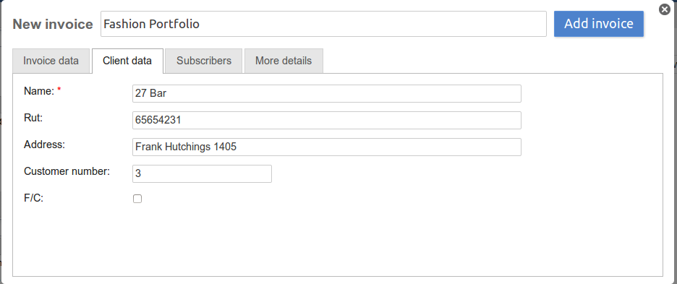
Task: Focus the Customer number input
Action: coord(202,174)
